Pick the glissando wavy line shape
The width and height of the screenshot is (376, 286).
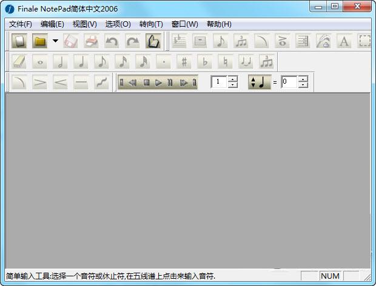point(102,82)
